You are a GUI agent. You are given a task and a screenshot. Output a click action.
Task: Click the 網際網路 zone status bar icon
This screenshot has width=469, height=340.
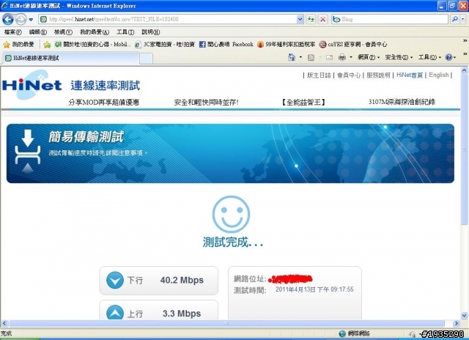[342, 333]
